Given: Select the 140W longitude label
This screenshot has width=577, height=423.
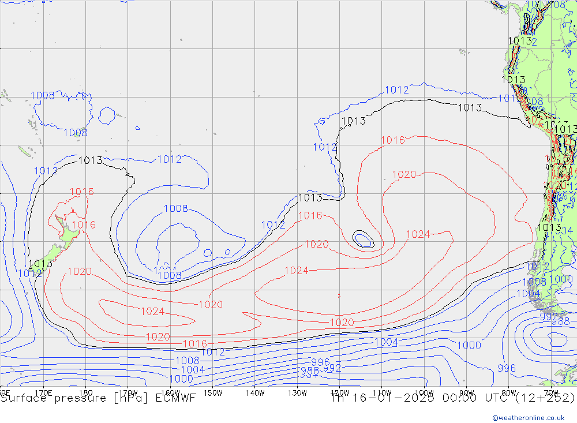Looking at the screenshot, I should point(255,393).
